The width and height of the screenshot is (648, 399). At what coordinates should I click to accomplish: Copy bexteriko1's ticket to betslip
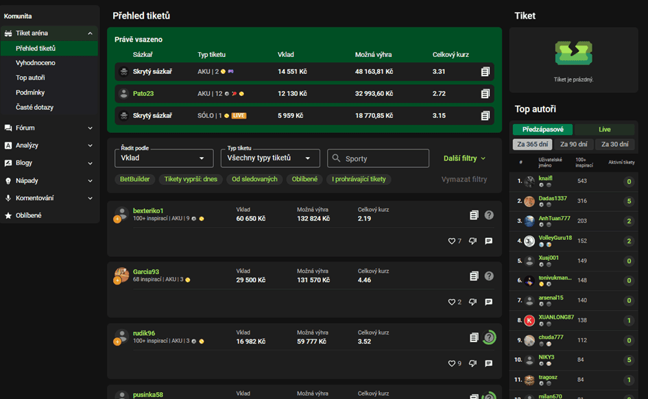474,215
